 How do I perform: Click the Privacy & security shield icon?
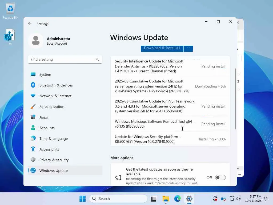[33, 160]
